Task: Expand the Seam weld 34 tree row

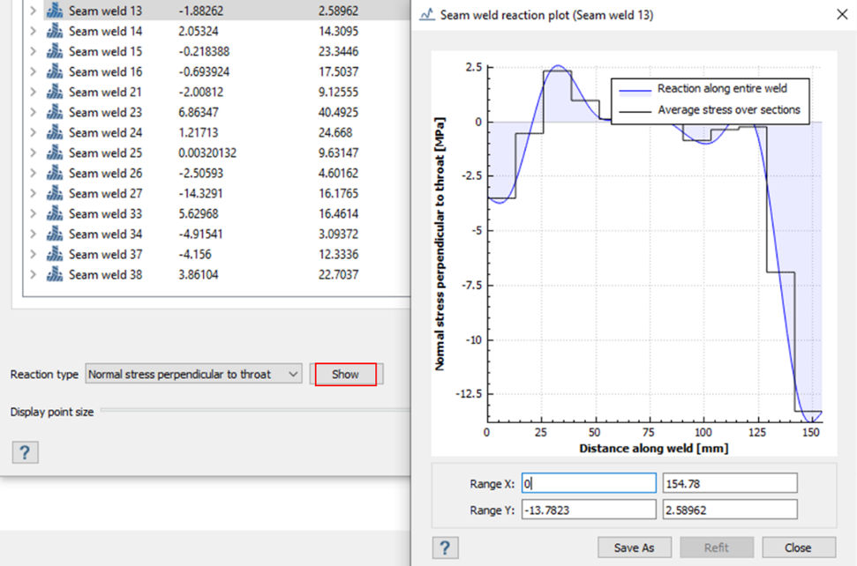Action: click(33, 235)
